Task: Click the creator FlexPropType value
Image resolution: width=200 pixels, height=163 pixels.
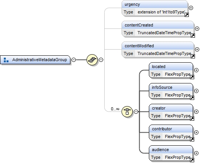Action: tap(178, 116)
